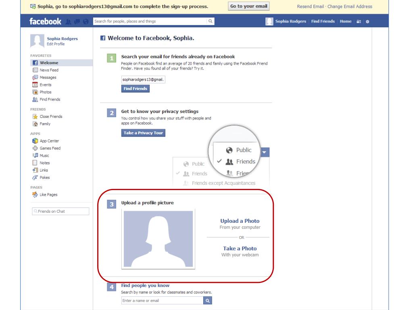The height and width of the screenshot is (310, 413).
Task: Click Sophia Rodgers name in top bar
Action: coord(291,21)
